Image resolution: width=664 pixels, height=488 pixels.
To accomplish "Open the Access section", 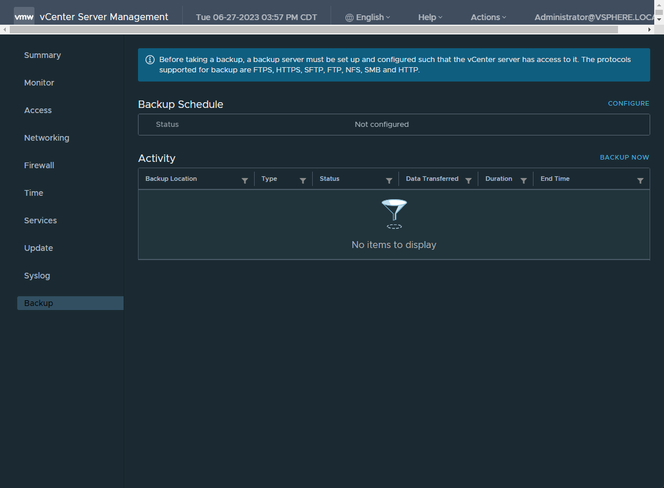I will (x=38, y=110).
